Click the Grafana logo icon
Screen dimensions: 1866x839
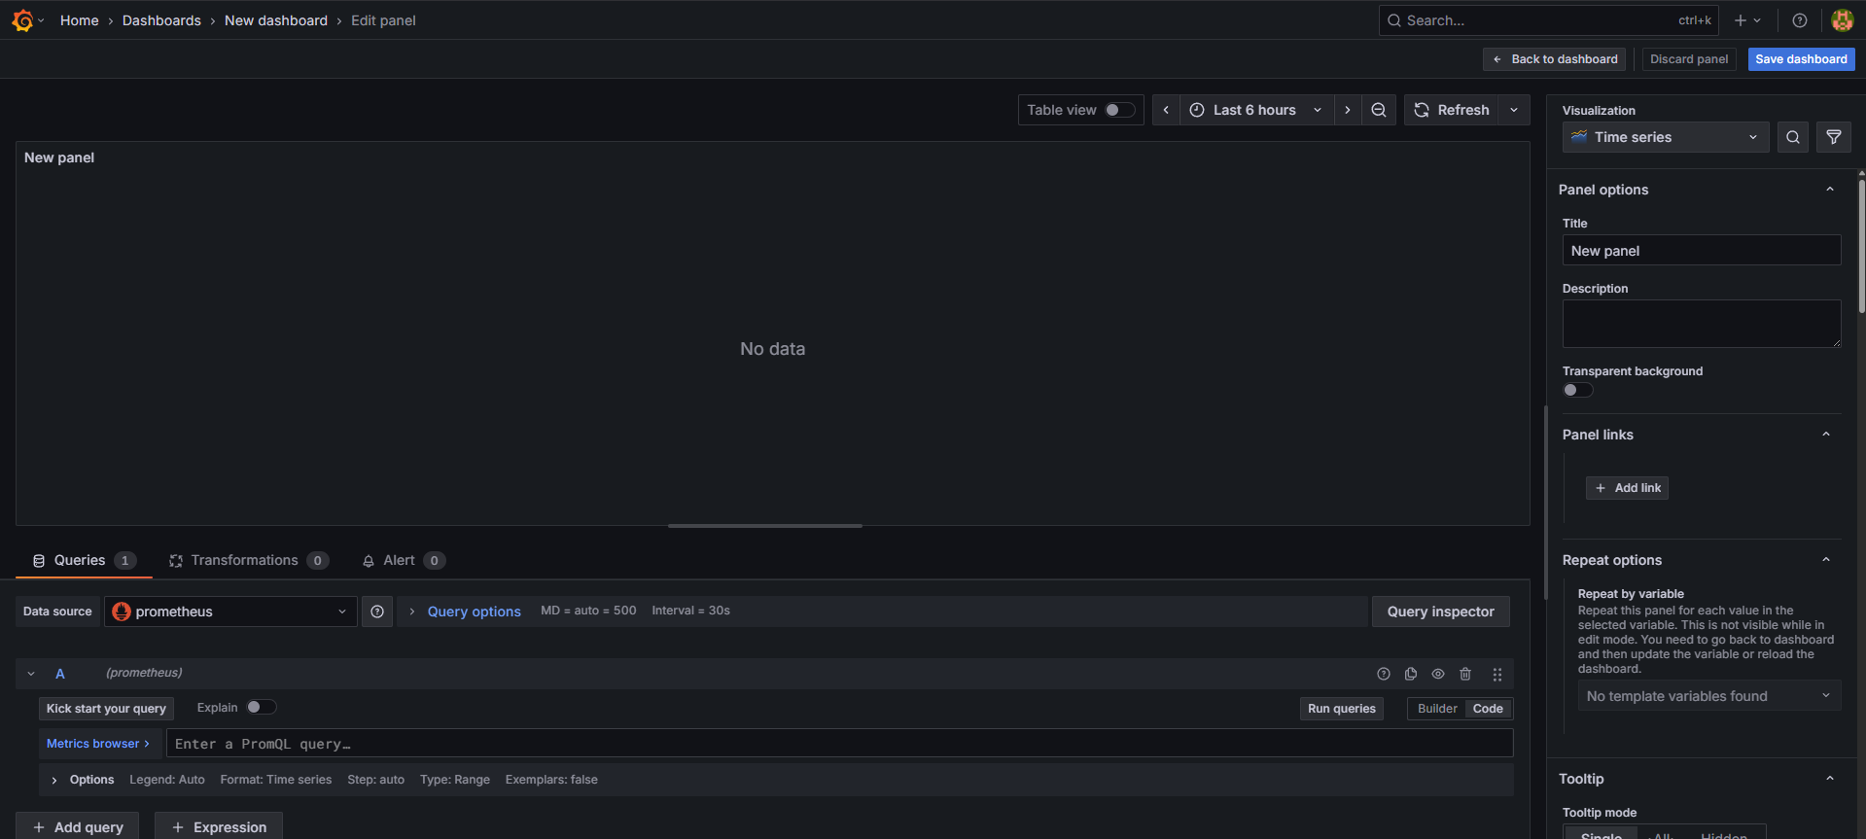[x=22, y=20]
